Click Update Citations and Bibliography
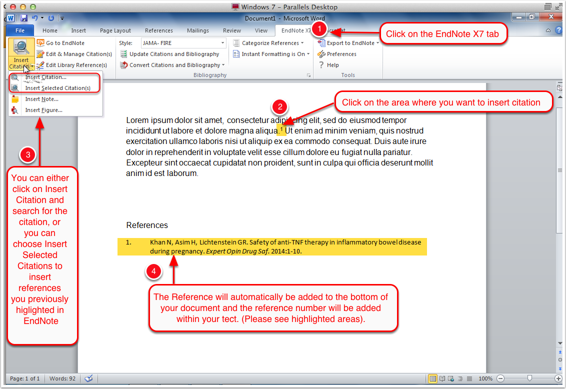 (174, 54)
